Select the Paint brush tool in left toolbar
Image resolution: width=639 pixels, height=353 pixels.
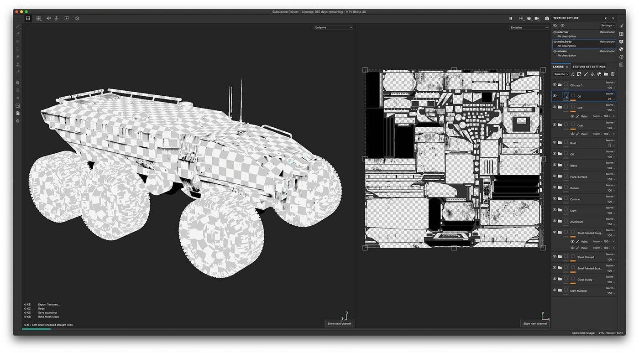click(x=18, y=26)
